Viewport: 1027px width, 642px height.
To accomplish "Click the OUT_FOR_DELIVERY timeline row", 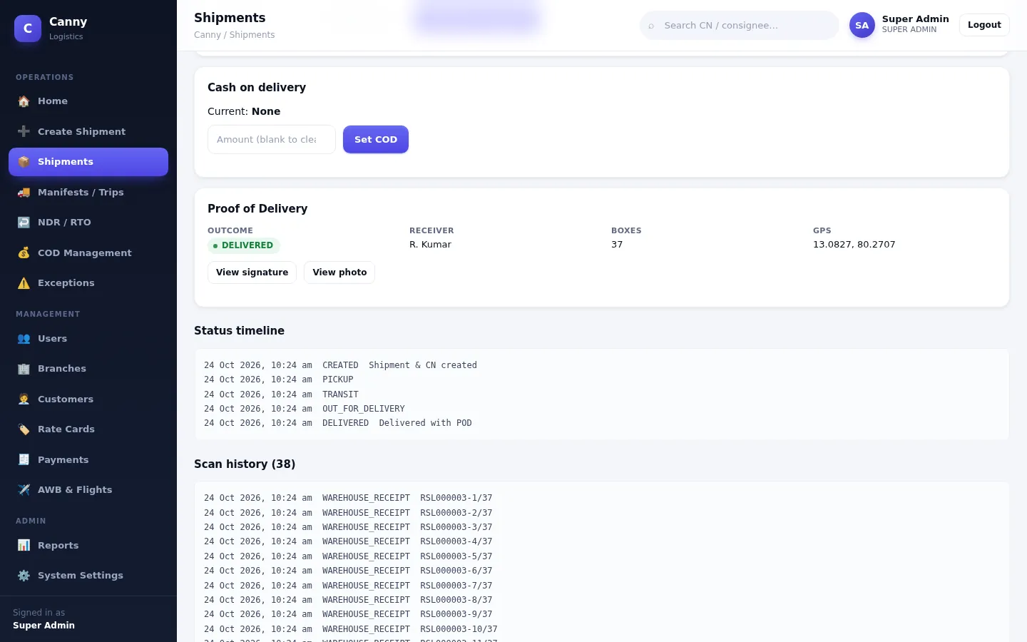I will pos(305,409).
